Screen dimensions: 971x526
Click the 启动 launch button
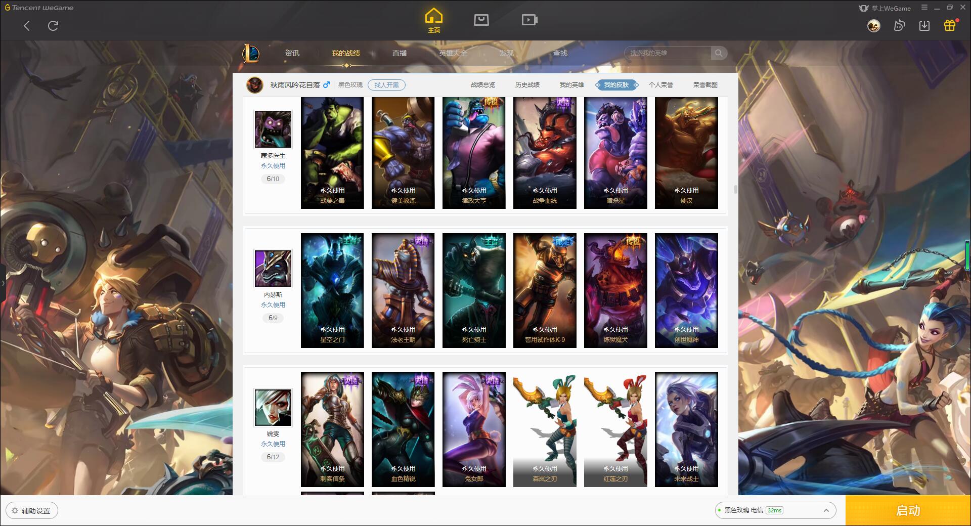point(908,511)
